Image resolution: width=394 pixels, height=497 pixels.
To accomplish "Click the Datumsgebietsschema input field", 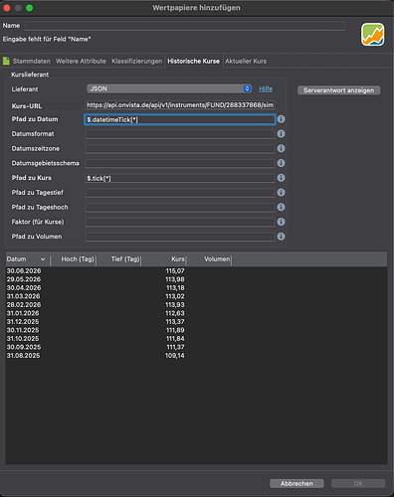I will coord(180,163).
